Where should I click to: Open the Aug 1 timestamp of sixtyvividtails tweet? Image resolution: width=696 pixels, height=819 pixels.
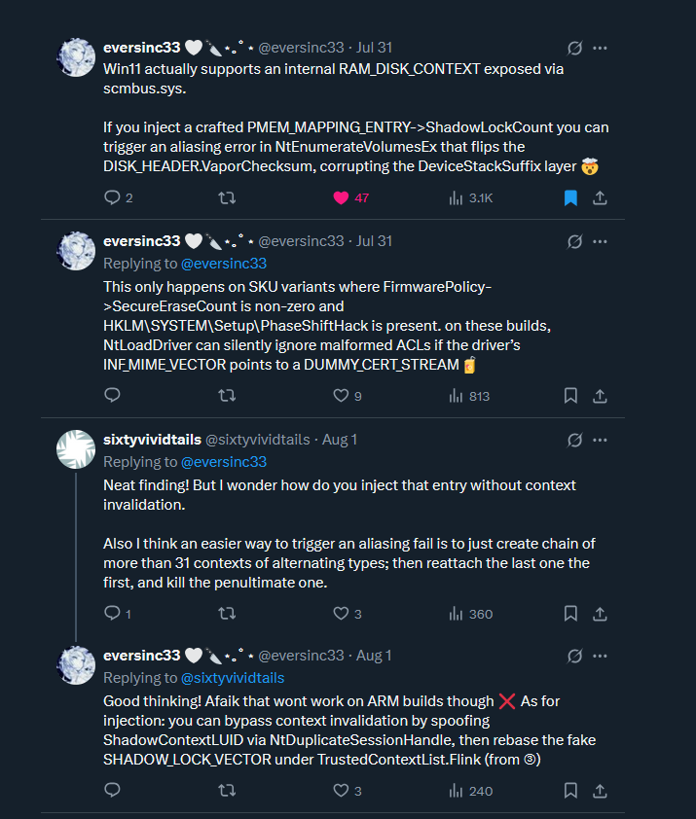(339, 440)
